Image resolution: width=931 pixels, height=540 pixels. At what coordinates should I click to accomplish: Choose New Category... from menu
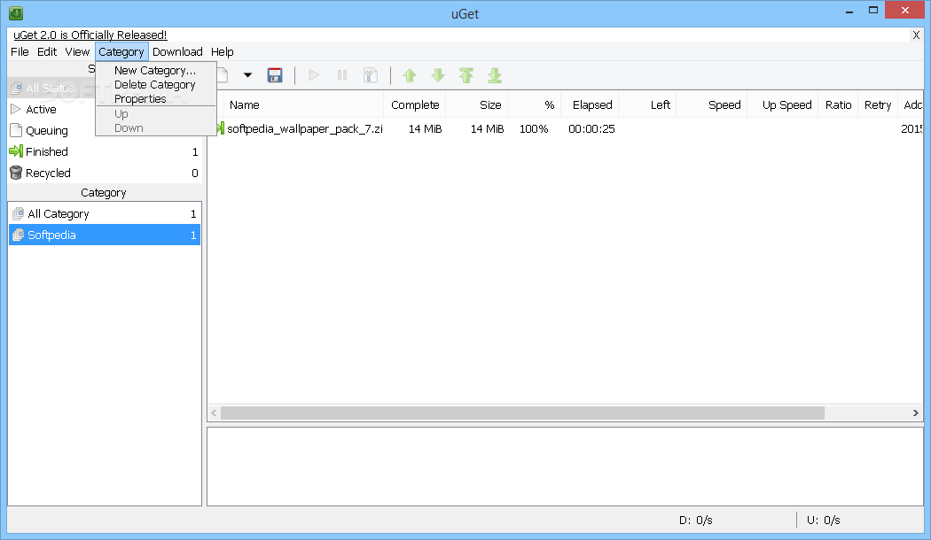coord(155,71)
